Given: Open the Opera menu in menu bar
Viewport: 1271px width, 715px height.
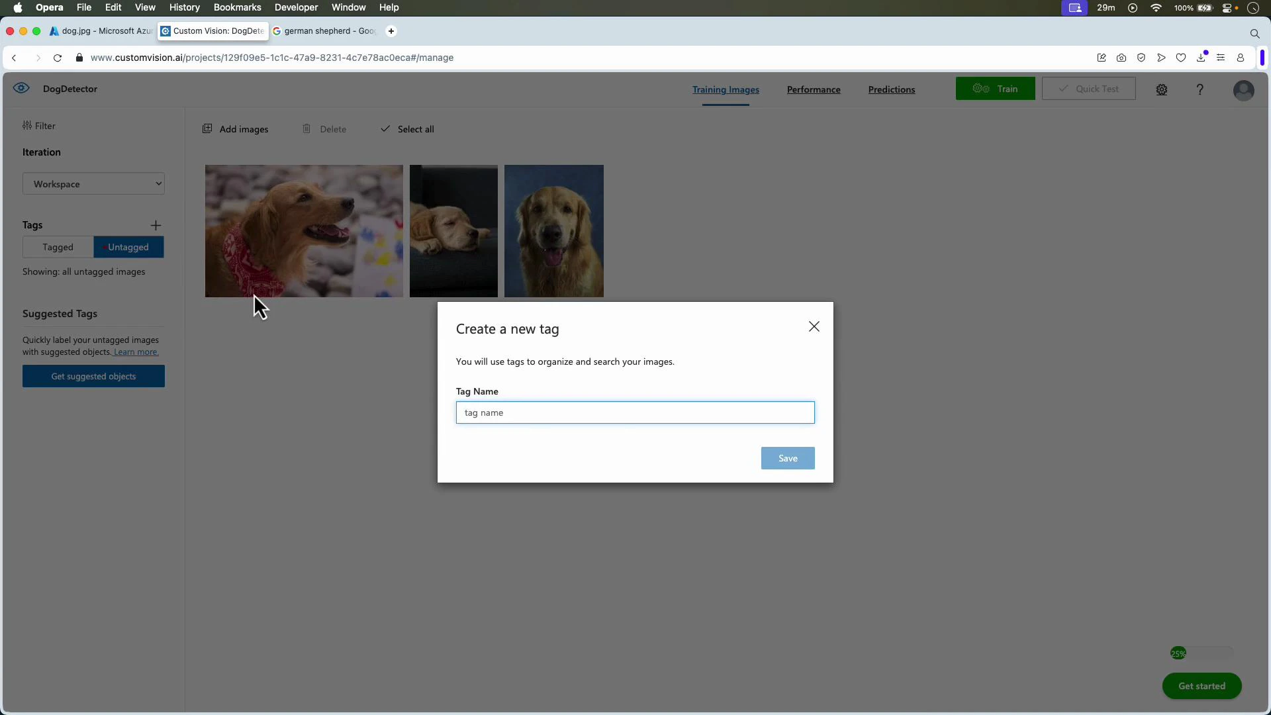Looking at the screenshot, I should (x=50, y=7).
